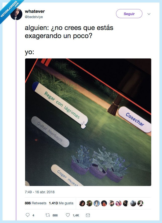Click the envelope direct message icon

(88, 215)
